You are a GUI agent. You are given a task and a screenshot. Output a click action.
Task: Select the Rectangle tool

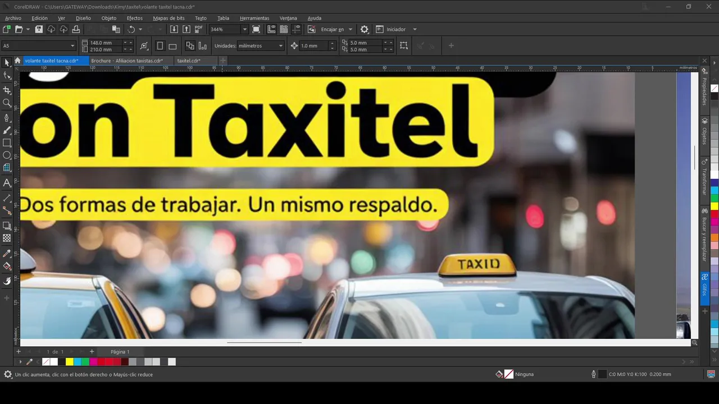[x=7, y=143]
